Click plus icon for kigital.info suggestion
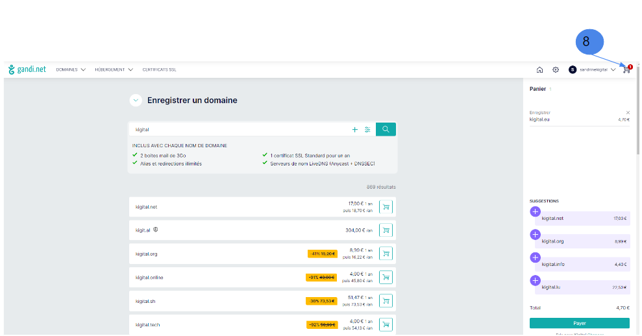 [535, 258]
